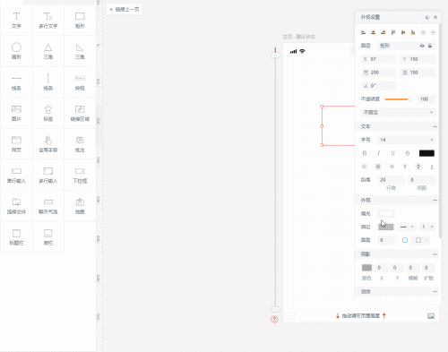Screen dimensions: 448x352
Task: Select the 图片 image component
Action: point(16,113)
